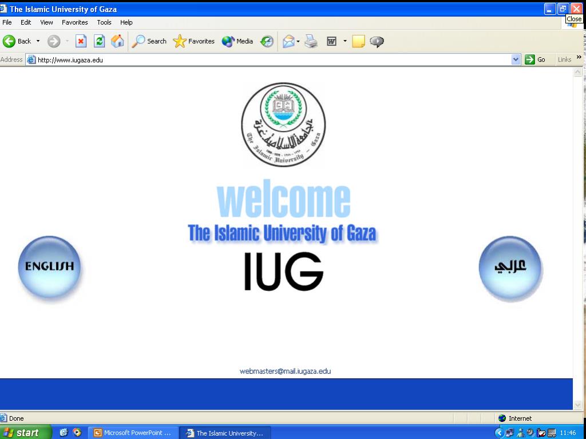The height and width of the screenshot is (439, 586).
Task: Click the Forward navigation arrow
Action: (54, 41)
